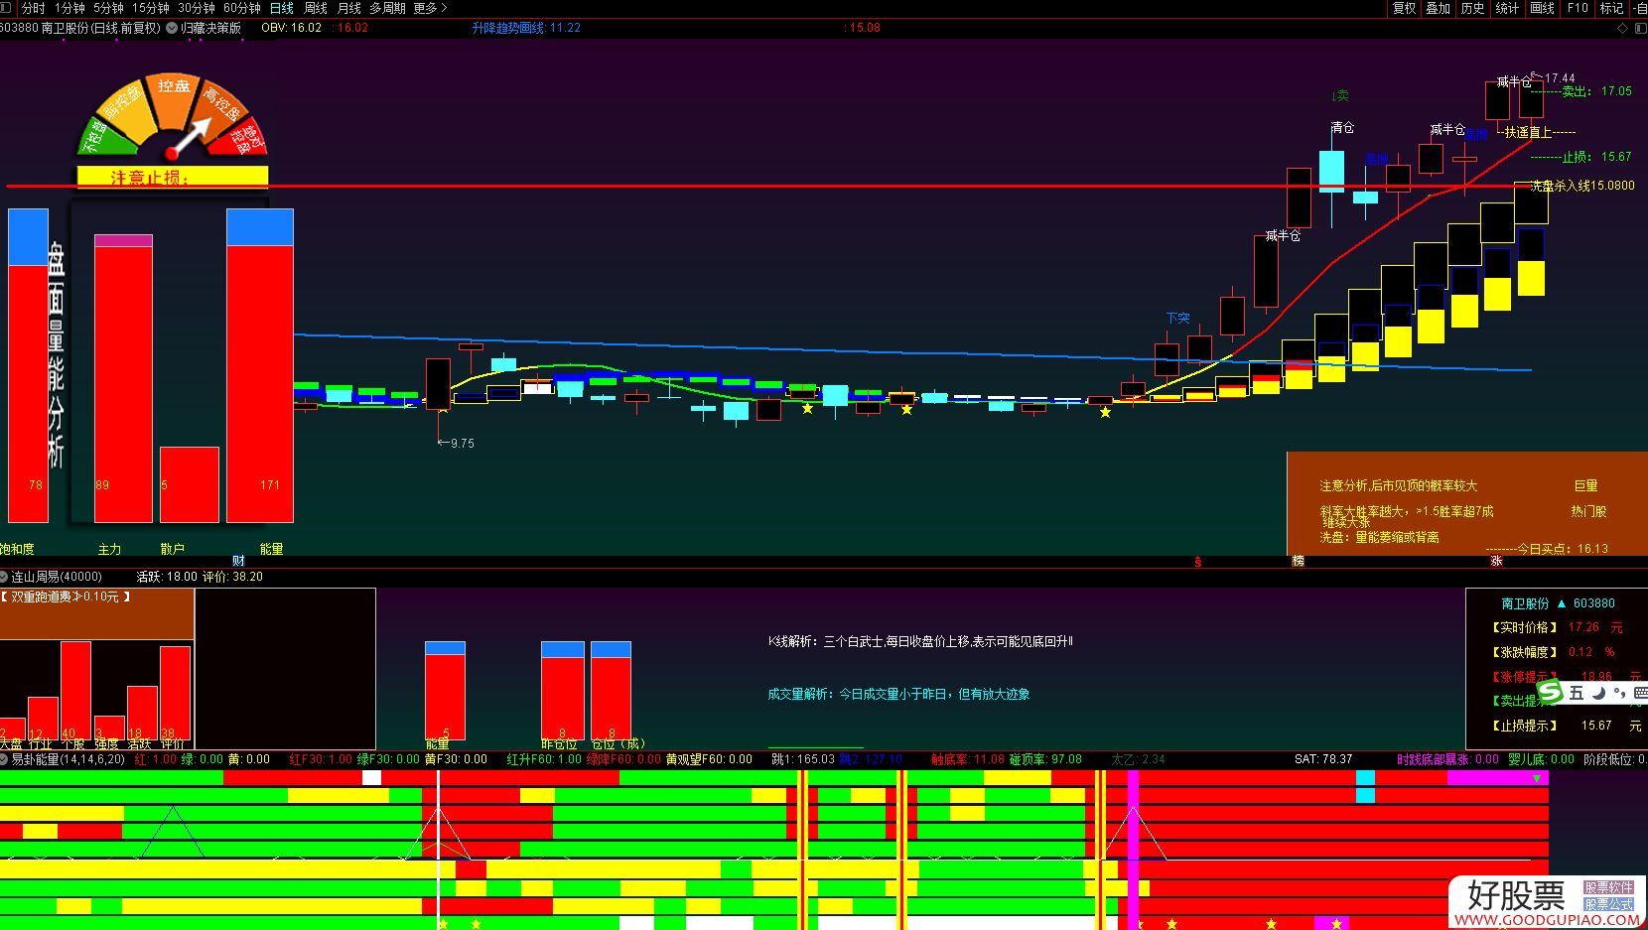Open F10 company information
The image size is (1648, 930).
(x=1578, y=8)
